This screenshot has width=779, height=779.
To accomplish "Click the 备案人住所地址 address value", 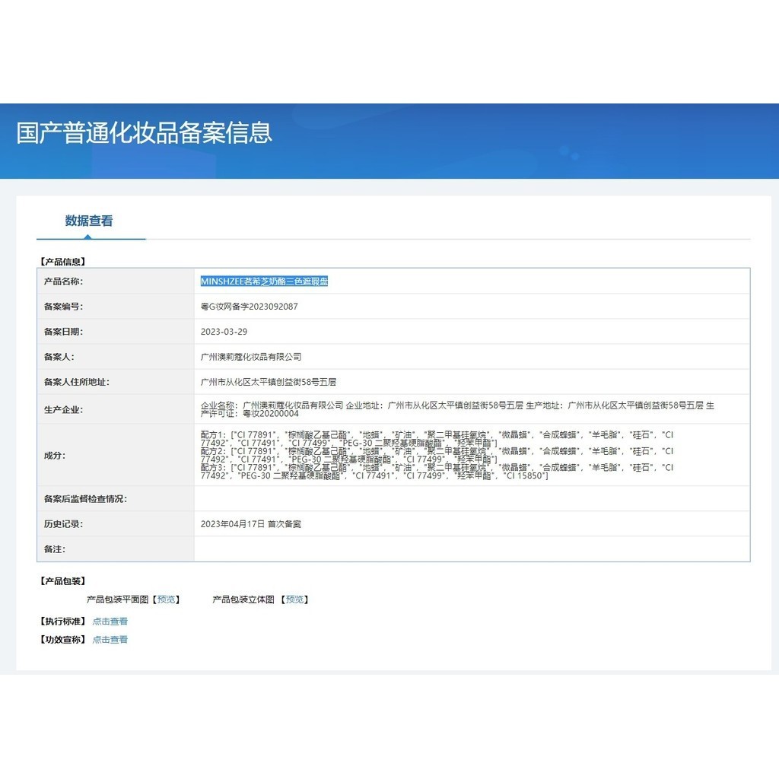I will pos(268,382).
